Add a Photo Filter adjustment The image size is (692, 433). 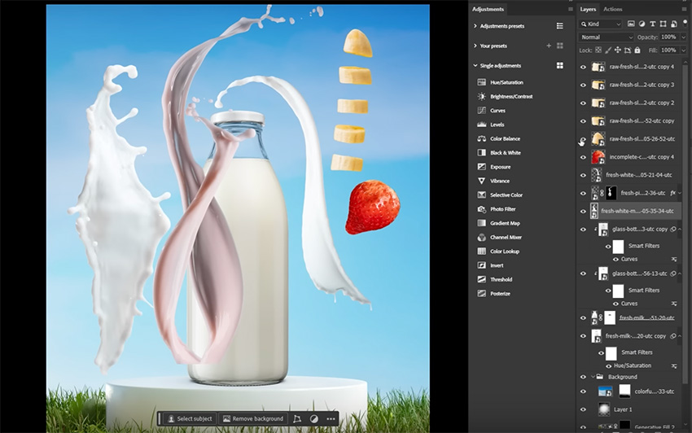tap(497, 209)
